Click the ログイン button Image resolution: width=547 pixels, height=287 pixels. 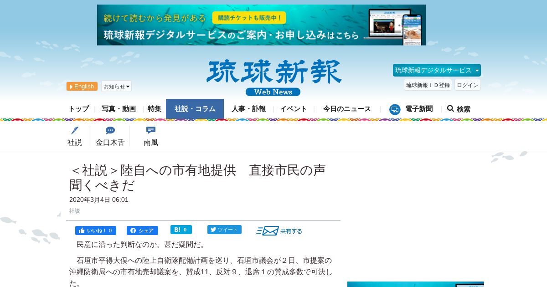(468, 85)
